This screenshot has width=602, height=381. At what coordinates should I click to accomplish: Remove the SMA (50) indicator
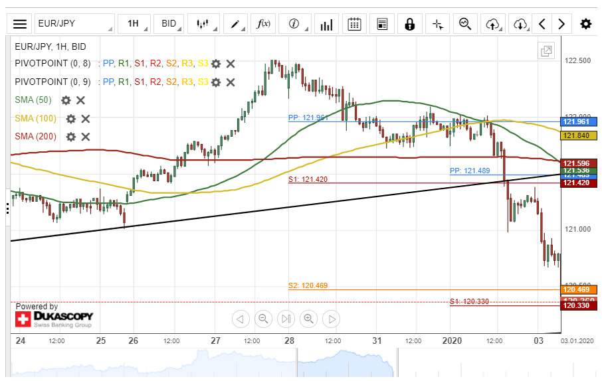click(80, 100)
